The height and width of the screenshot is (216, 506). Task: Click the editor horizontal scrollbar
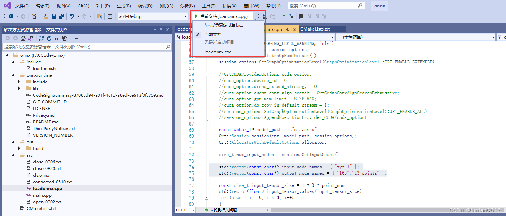tap(387, 210)
